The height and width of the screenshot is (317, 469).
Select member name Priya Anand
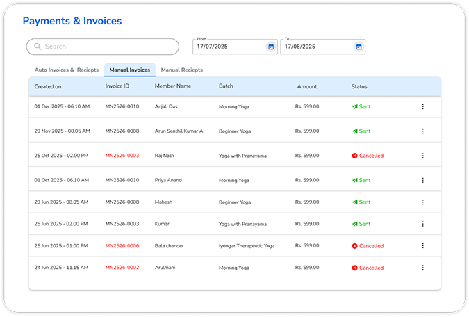[x=168, y=180]
